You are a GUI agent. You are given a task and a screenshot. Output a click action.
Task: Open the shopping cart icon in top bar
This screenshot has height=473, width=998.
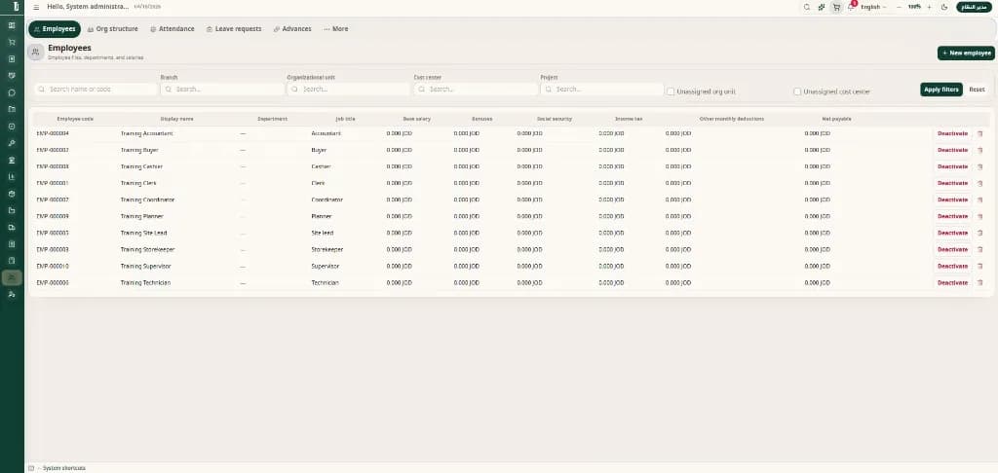836,7
